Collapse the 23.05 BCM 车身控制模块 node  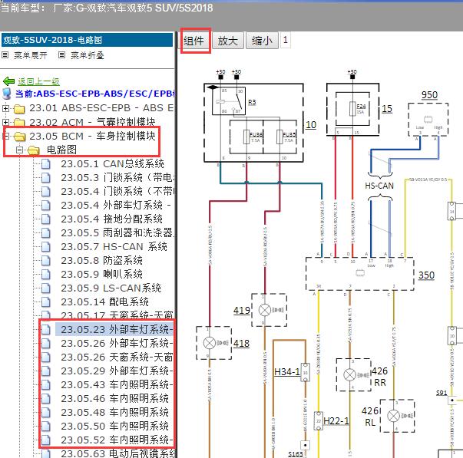(5, 136)
